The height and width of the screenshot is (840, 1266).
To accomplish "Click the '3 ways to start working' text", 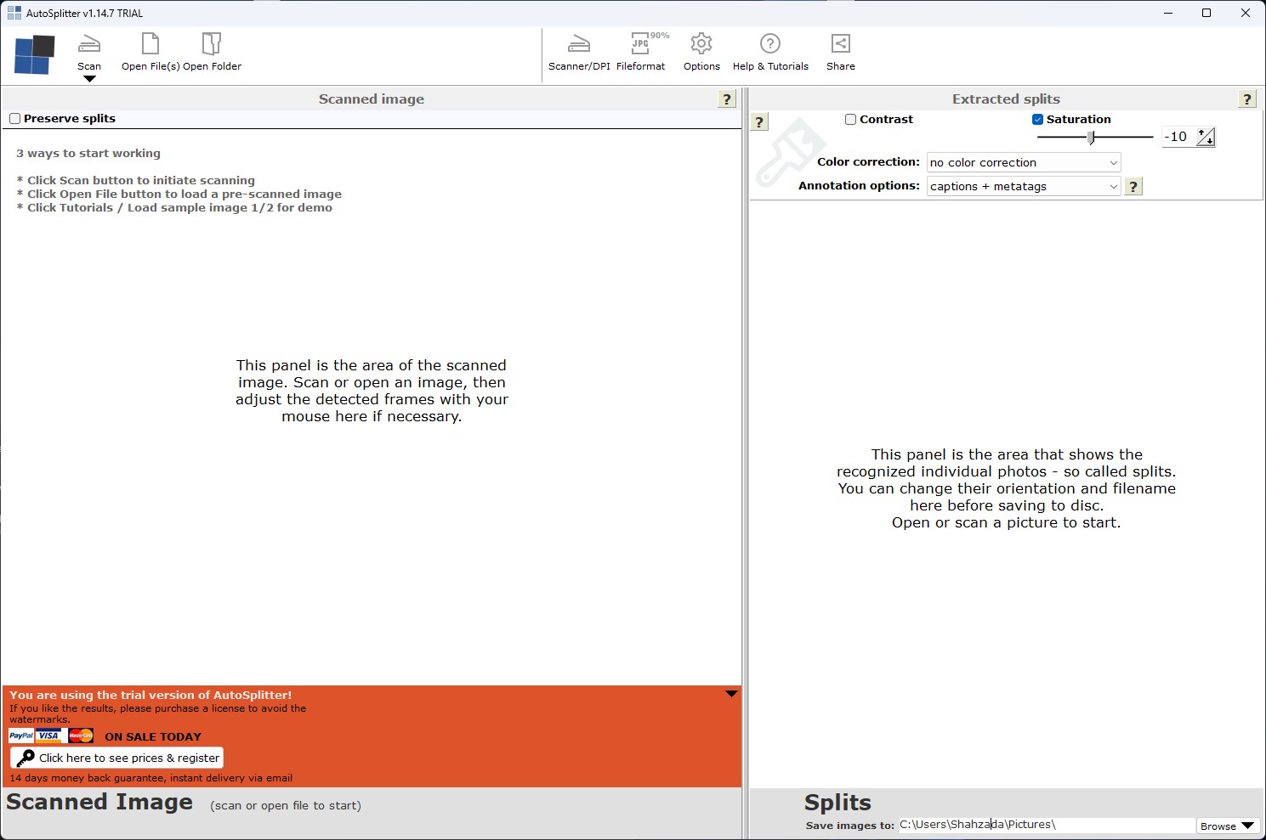I will pos(88,154).
